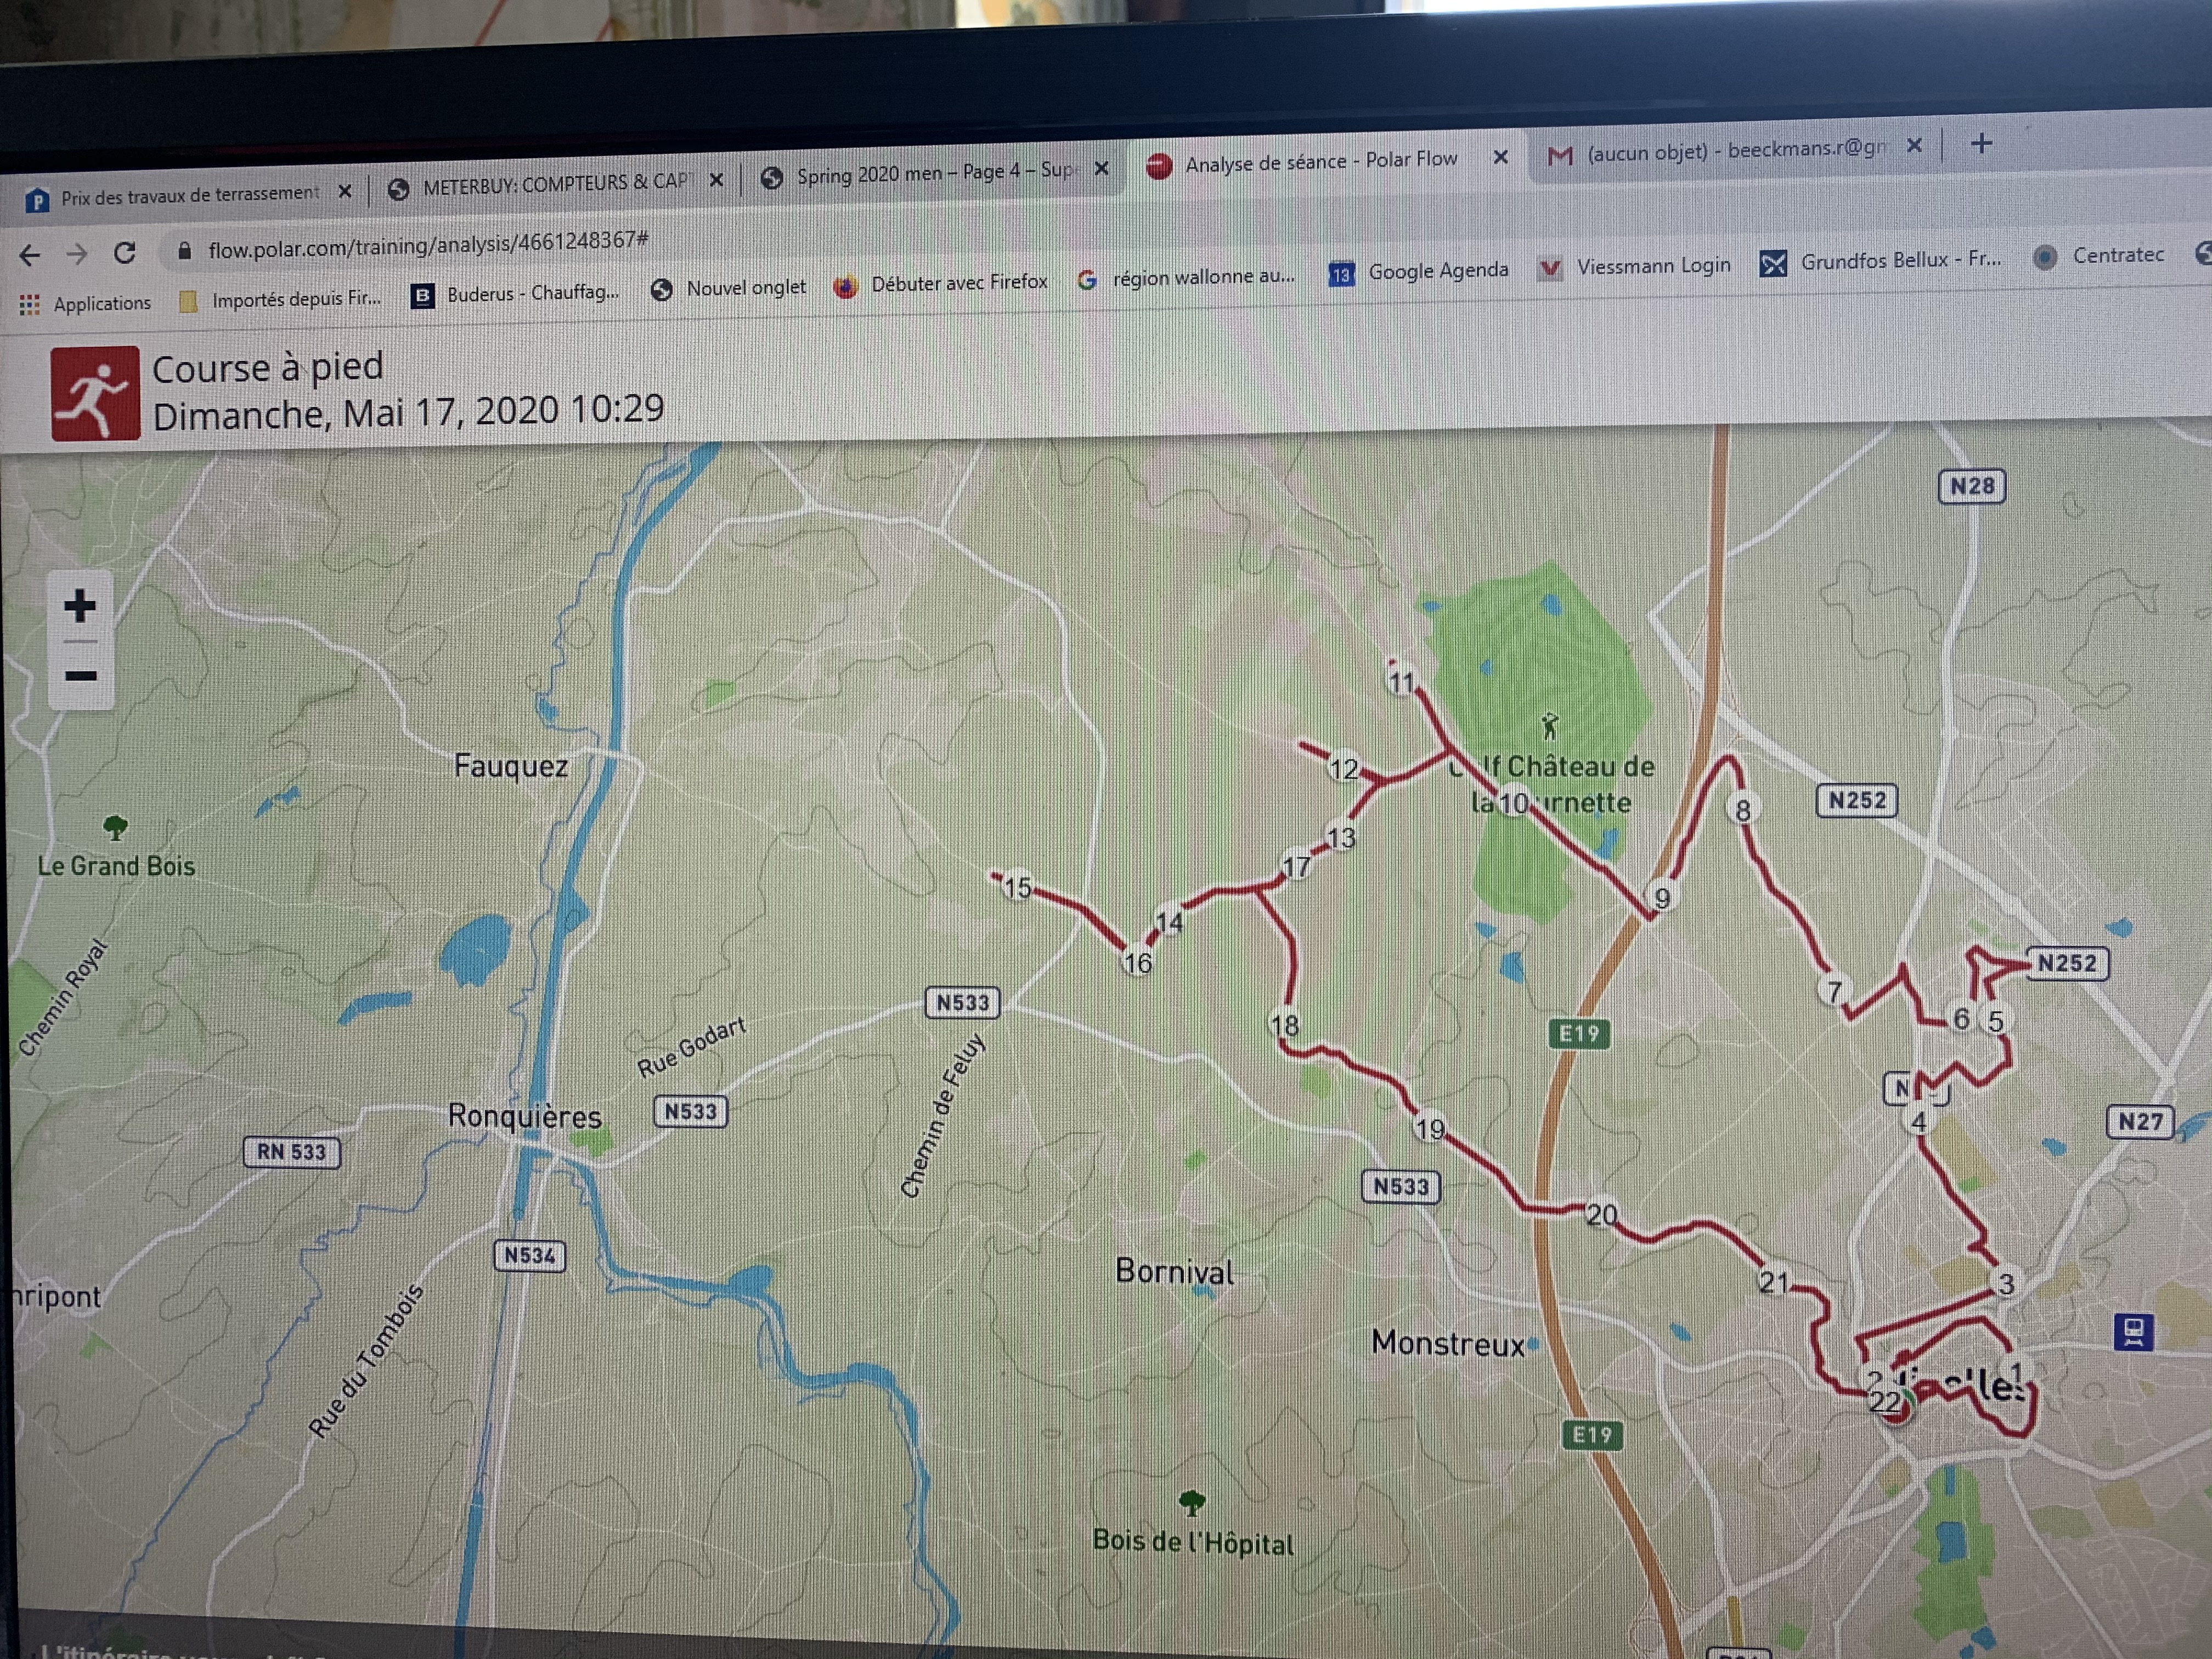
Task: Click the map zoom out minus button
Action: click(80, 676)
